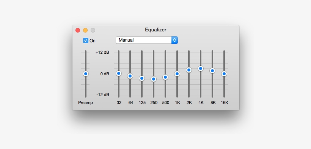Click the 500 frequency label
Image resolution: width=311 pixels, height=149 pixels.
(x=166, y=103)
